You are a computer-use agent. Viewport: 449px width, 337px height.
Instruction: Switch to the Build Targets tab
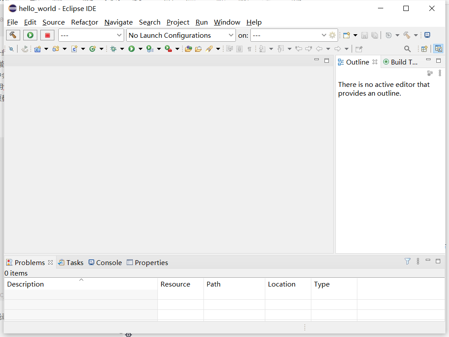[x=400, y=62]
